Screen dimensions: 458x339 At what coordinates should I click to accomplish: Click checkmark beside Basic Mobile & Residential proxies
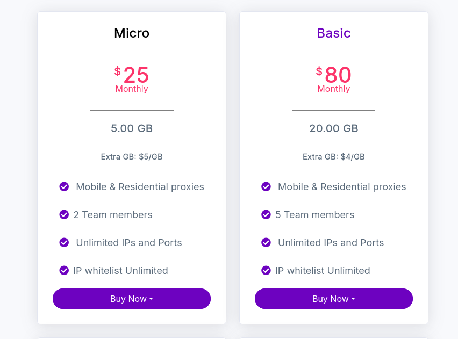(266, 186)
